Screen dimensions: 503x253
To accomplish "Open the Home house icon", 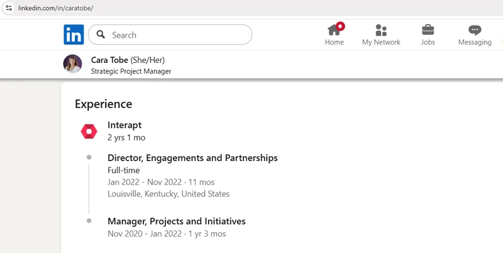I will click(334, 30).
